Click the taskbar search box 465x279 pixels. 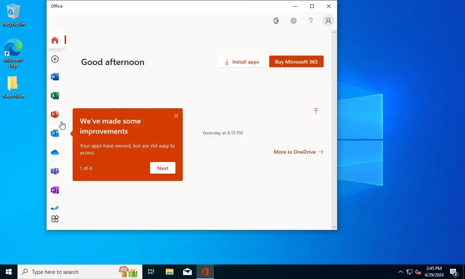tap(80, 272)
